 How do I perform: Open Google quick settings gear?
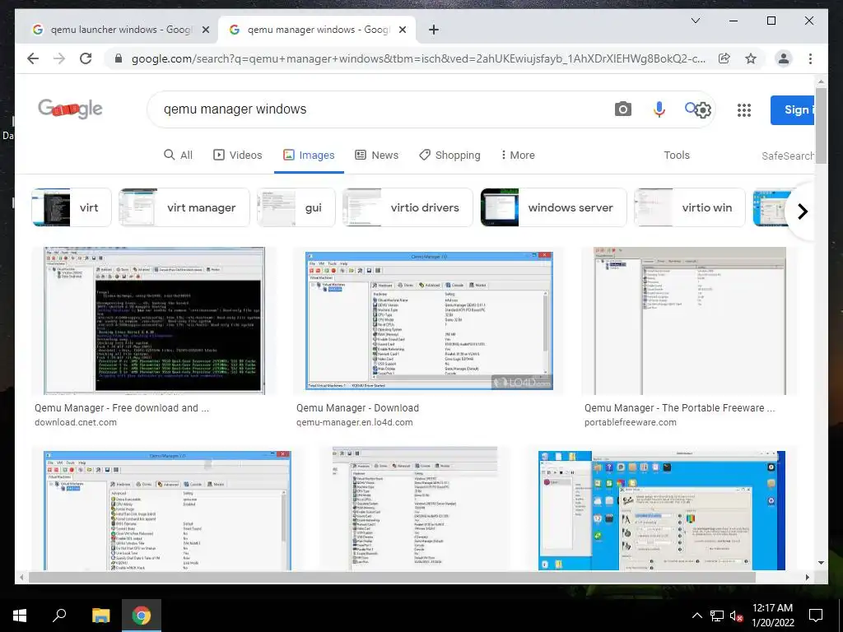click(x=703, y=110)
